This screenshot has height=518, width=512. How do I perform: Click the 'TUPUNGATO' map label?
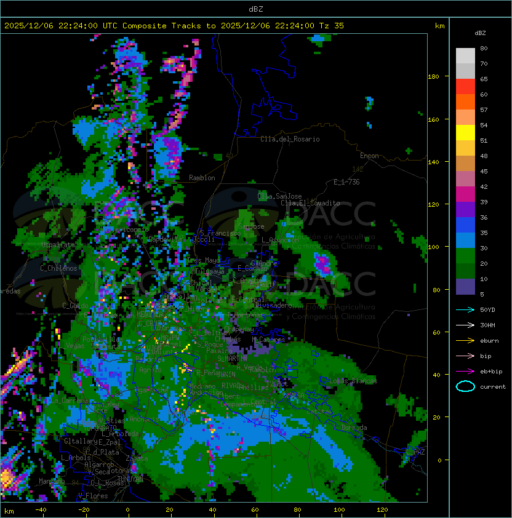point(99,428)
